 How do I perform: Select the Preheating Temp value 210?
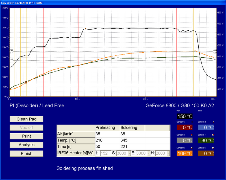(x=107, y=140)
